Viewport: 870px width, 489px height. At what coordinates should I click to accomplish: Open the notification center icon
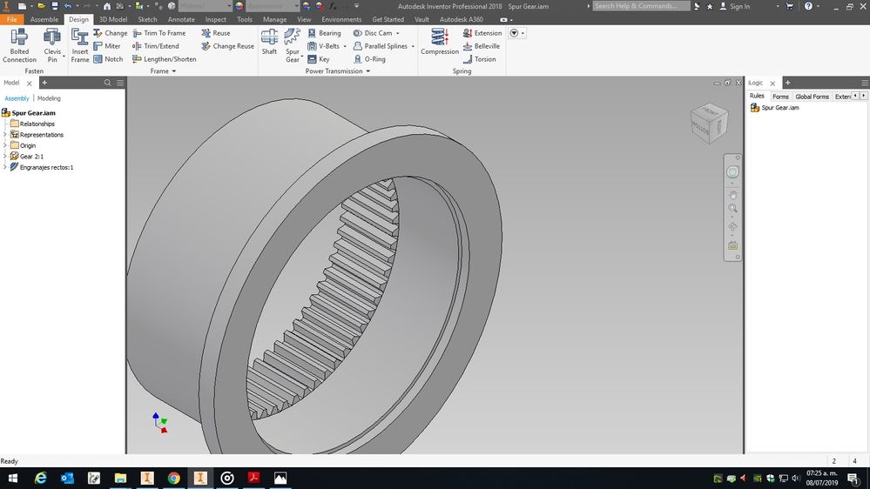click(x=854, y=479)
